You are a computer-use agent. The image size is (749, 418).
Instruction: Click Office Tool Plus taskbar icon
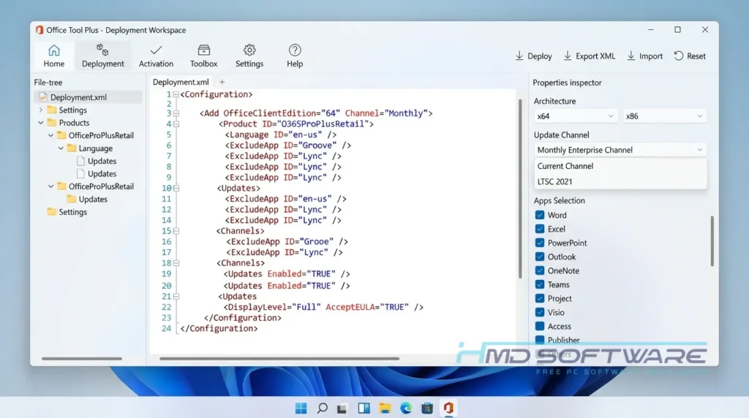coord(448,408)
